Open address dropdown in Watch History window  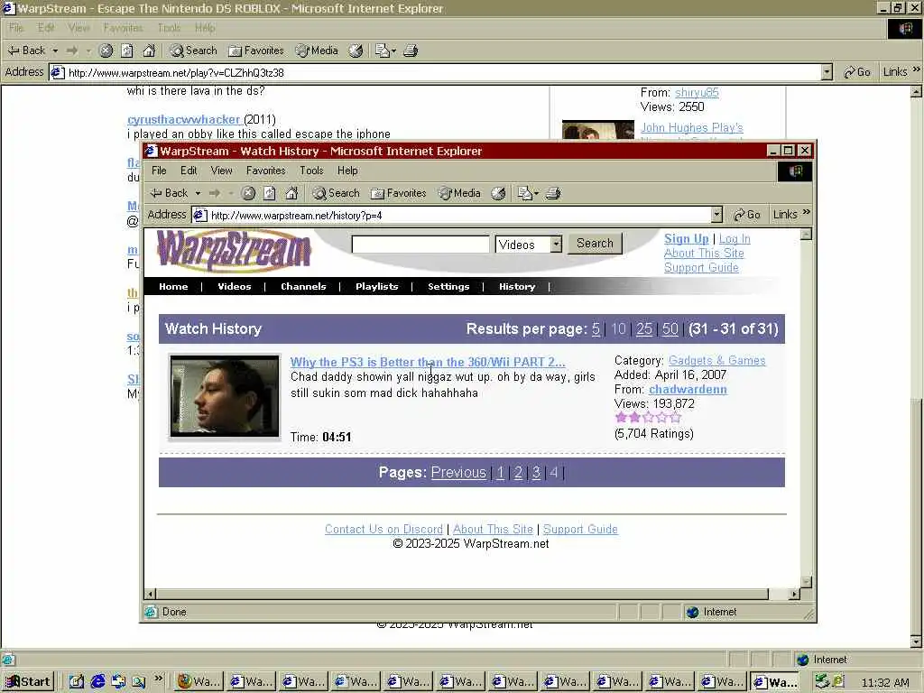coord(716,215)
